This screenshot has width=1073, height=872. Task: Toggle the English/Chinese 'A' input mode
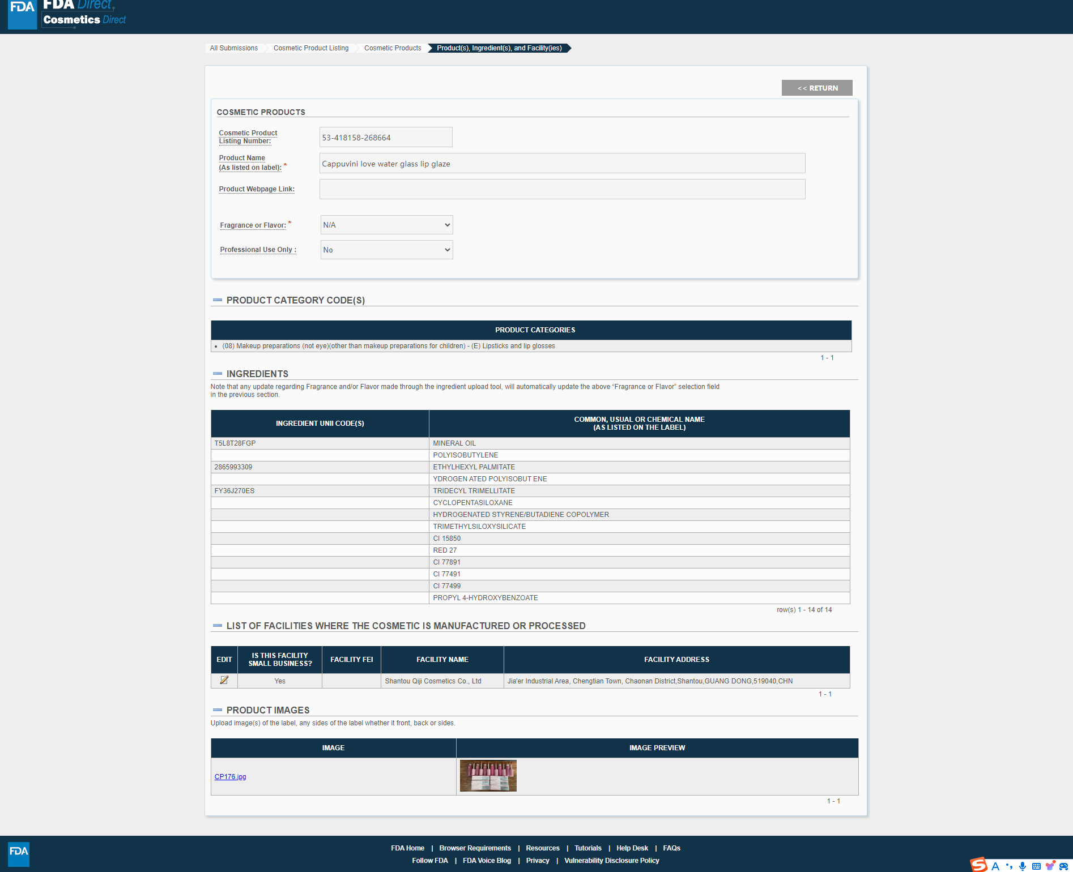point(995,866)
